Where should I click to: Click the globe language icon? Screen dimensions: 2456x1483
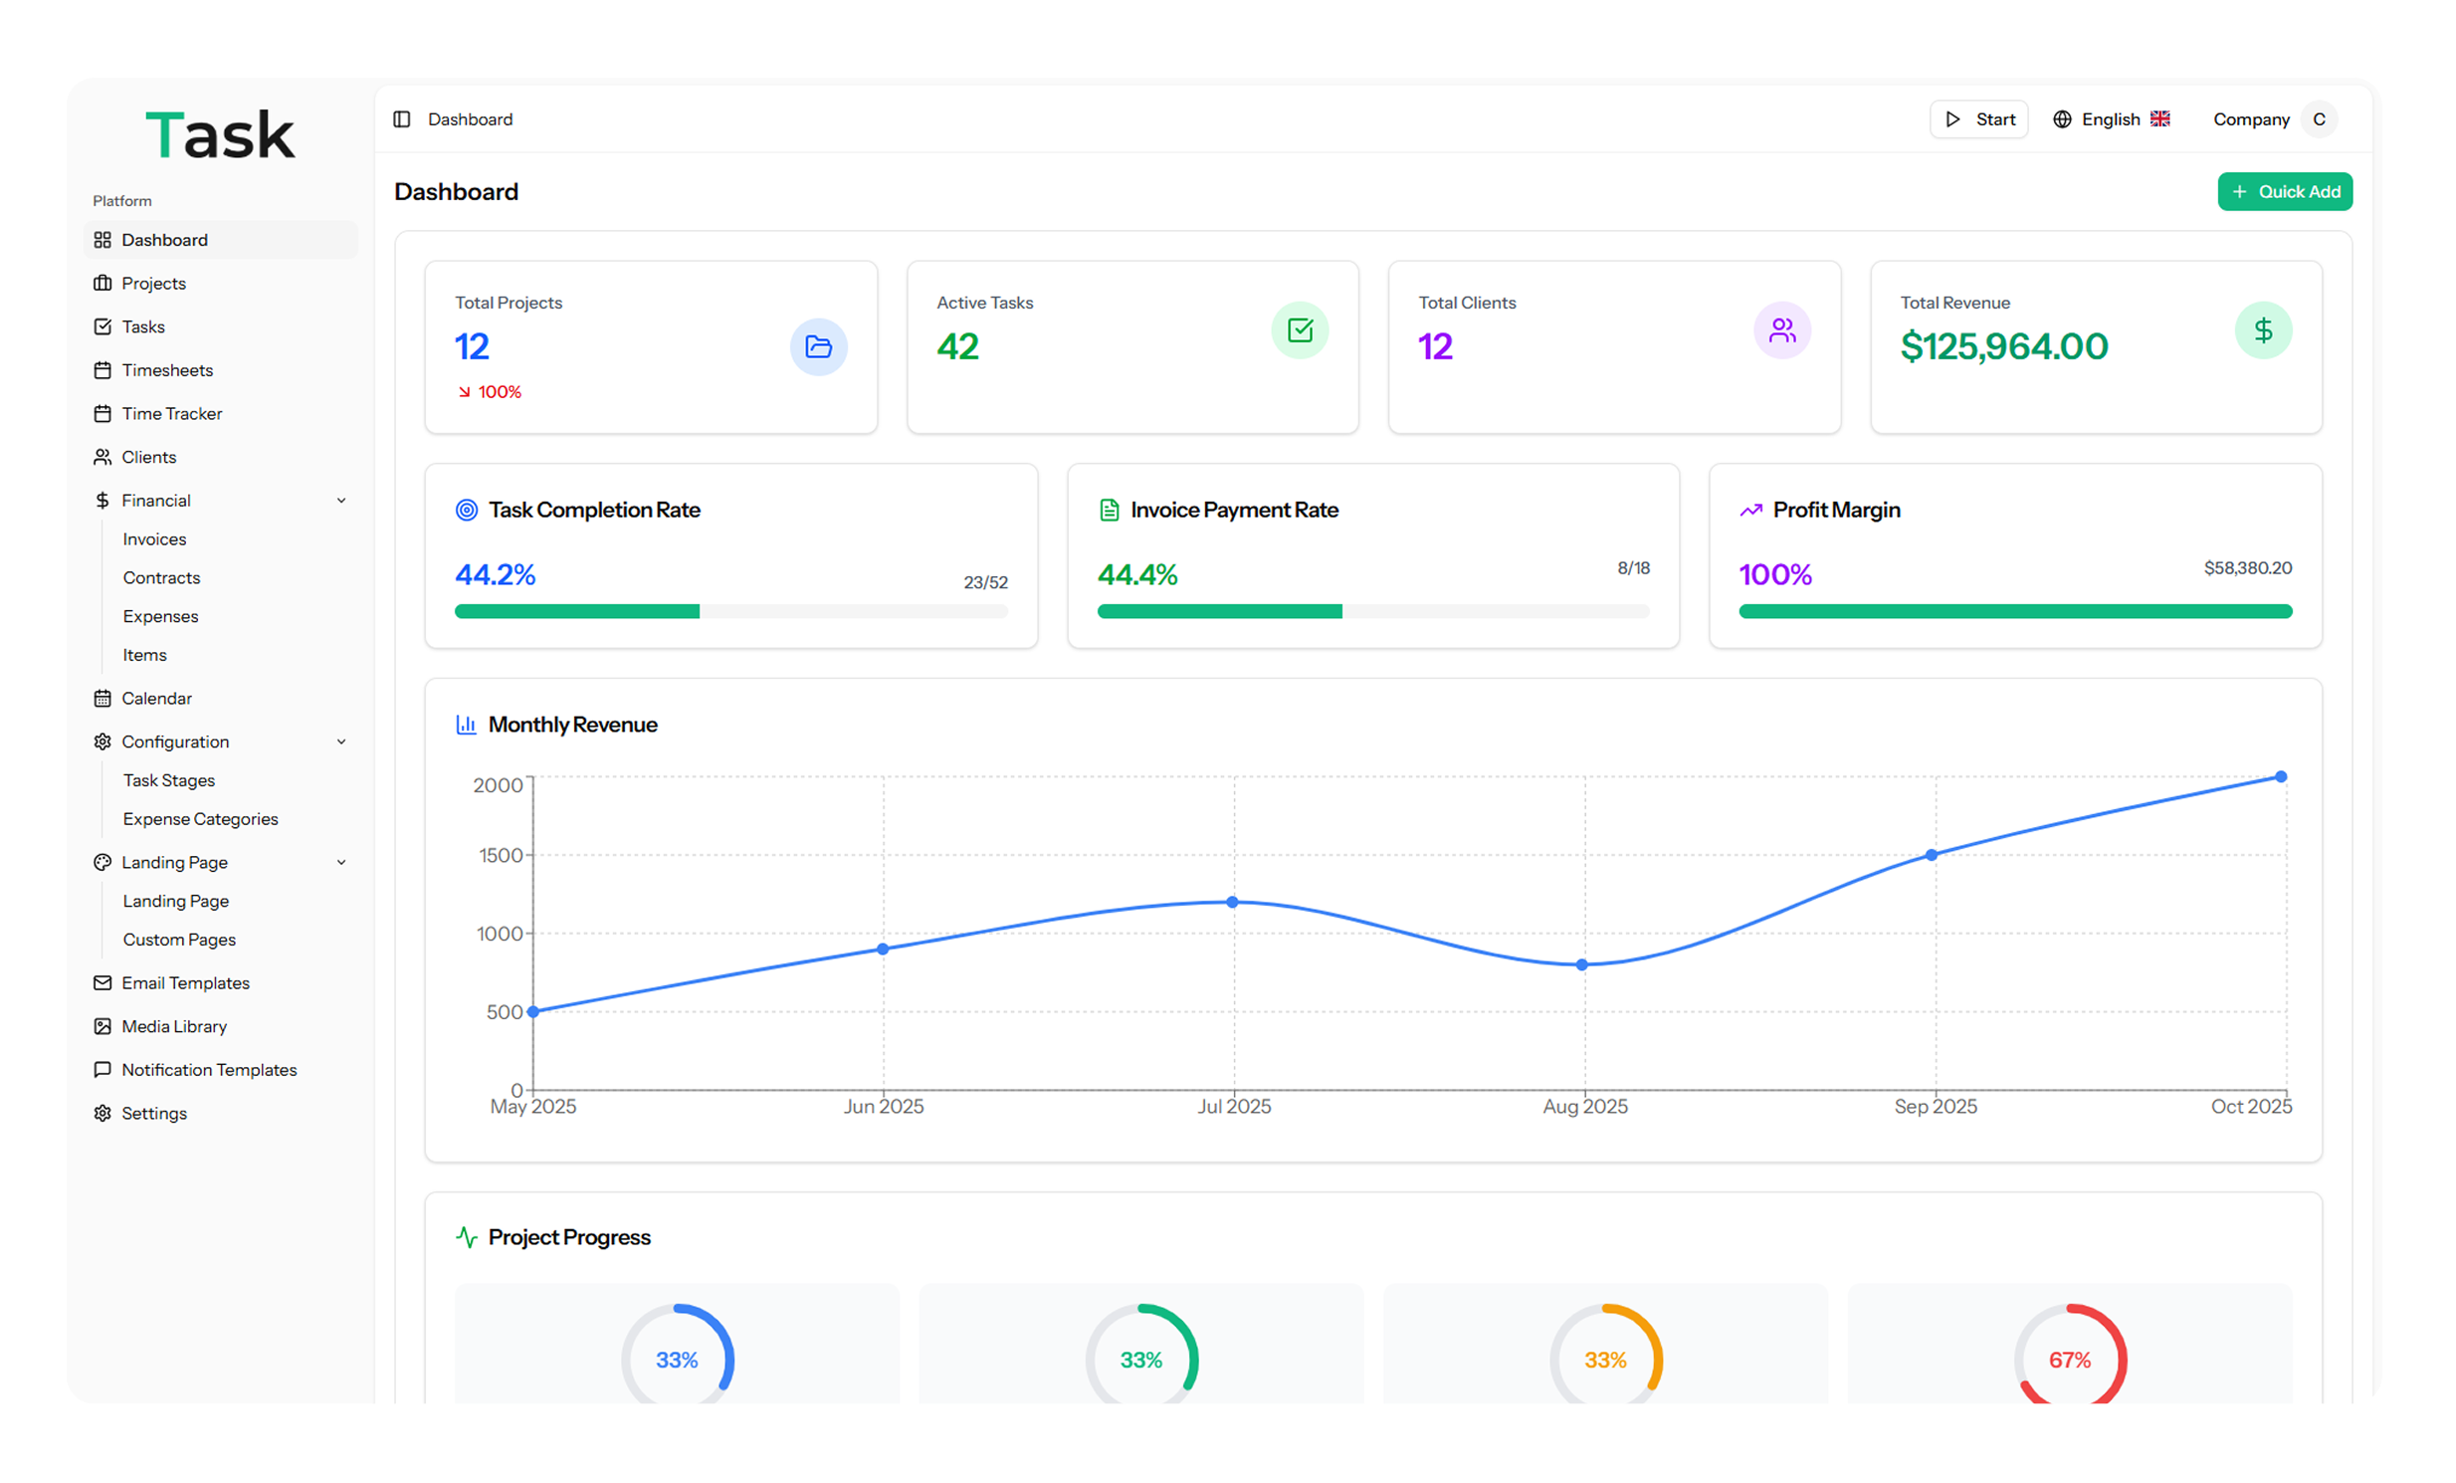[2061, 119]
